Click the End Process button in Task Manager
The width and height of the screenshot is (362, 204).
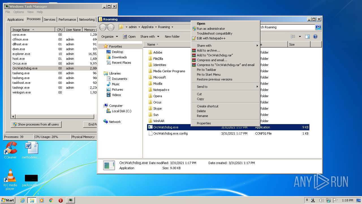90,124
